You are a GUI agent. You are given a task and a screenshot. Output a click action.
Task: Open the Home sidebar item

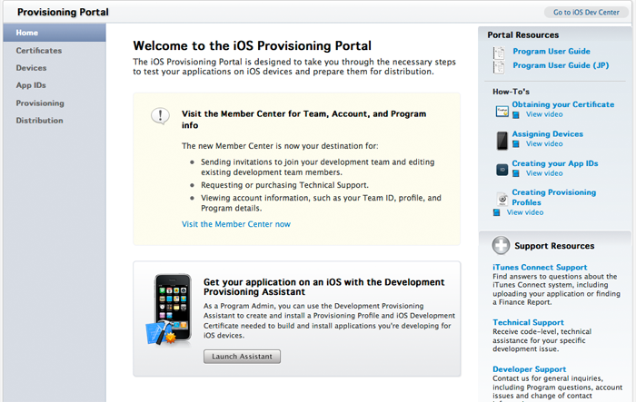coord(55,33)
